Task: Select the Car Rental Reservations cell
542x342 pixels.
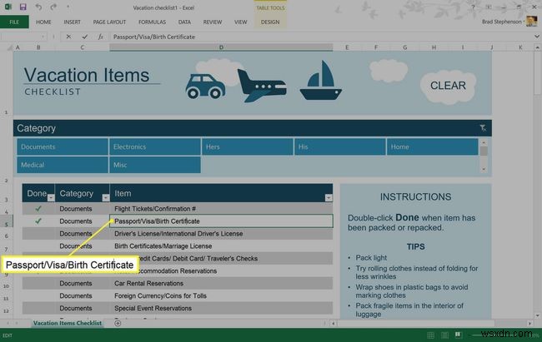Action: 221,283
